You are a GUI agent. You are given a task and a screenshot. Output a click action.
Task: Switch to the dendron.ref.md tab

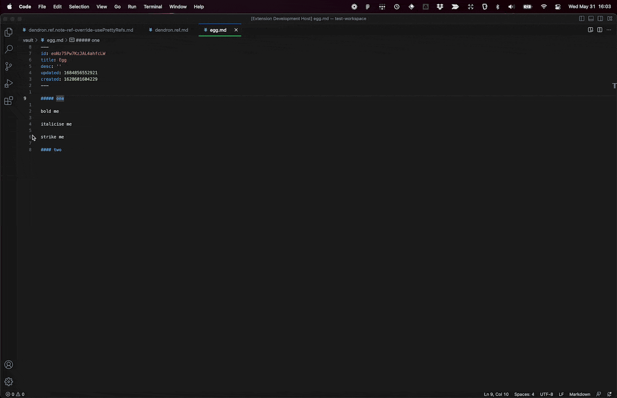point(171,30)
